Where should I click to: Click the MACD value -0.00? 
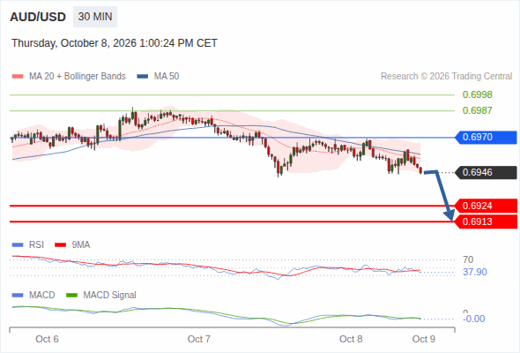point(473,319)
